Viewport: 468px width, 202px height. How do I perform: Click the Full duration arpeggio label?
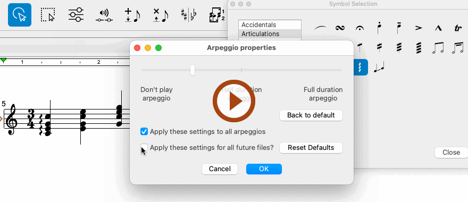(x=323, y=94)
